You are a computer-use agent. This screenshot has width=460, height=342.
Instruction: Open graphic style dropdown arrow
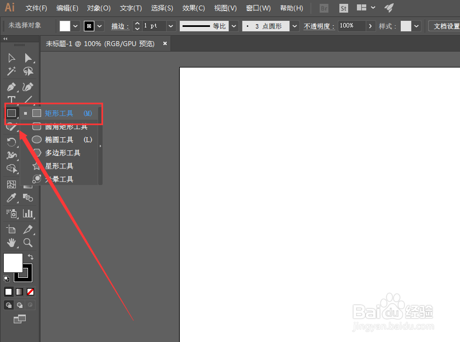pyautogui.click(x=416, y=26)
